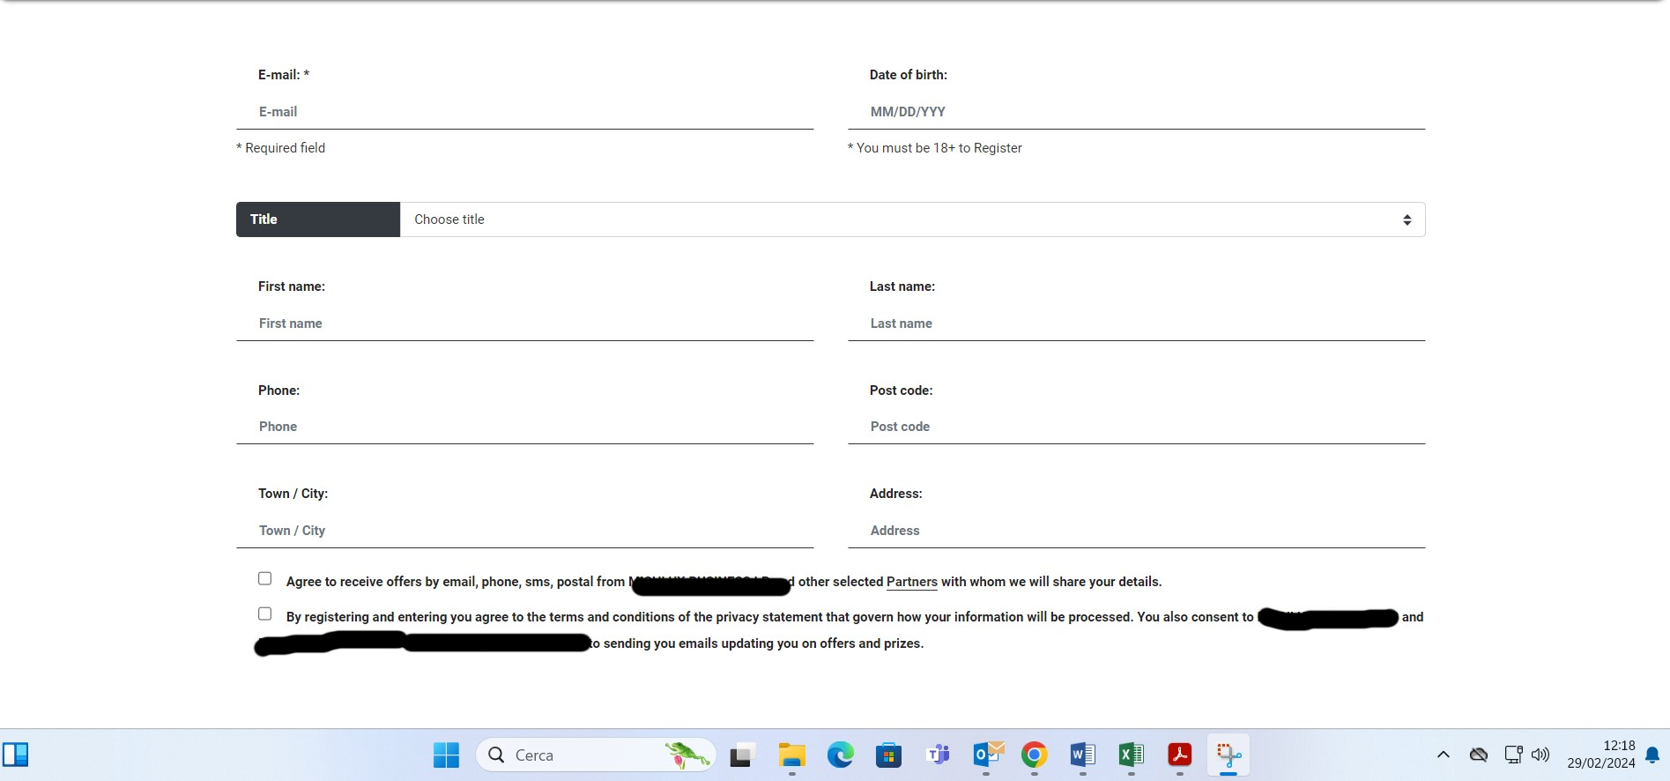Show hidden system tray icons
1670x781 pixels.
tap(1443, 755)
